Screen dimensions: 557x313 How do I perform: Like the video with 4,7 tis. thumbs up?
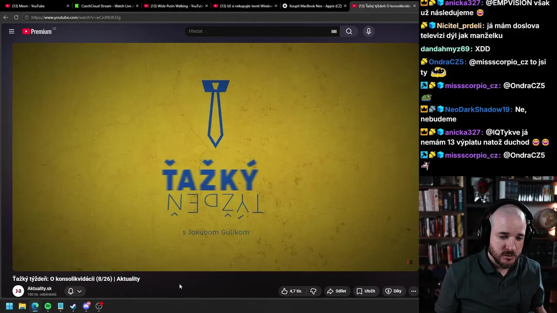(292, 291)
